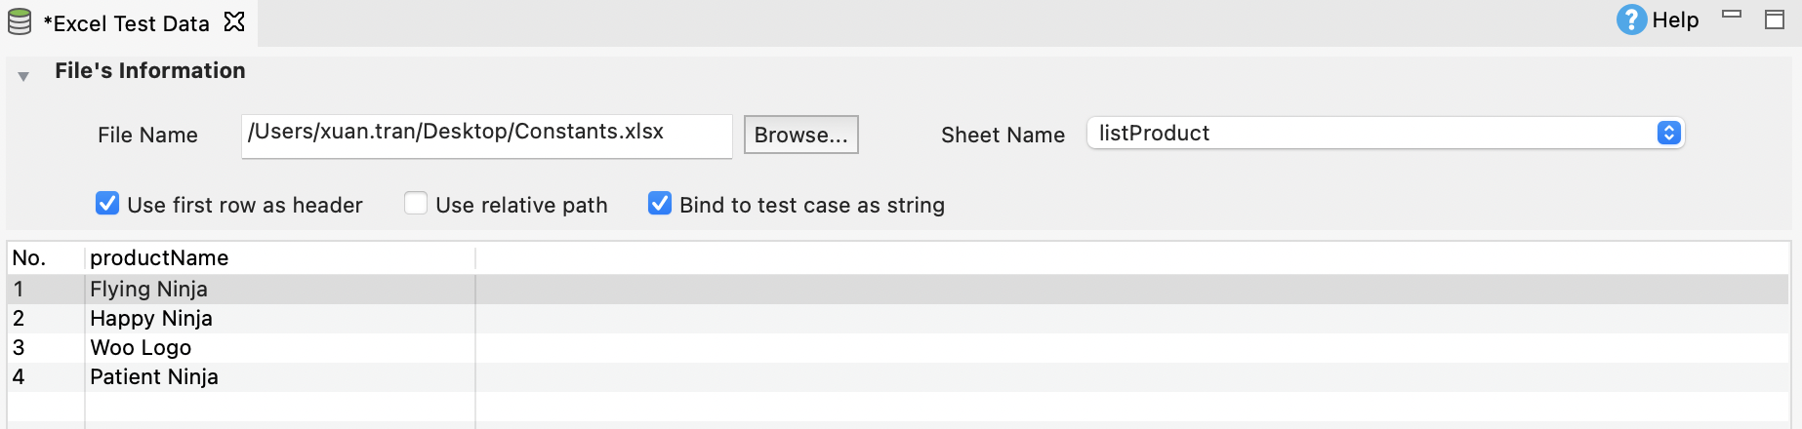Click the File Name path field
Image resolution: width=1802 pixels, height=429 pixels.
click(x=486, y=135)
